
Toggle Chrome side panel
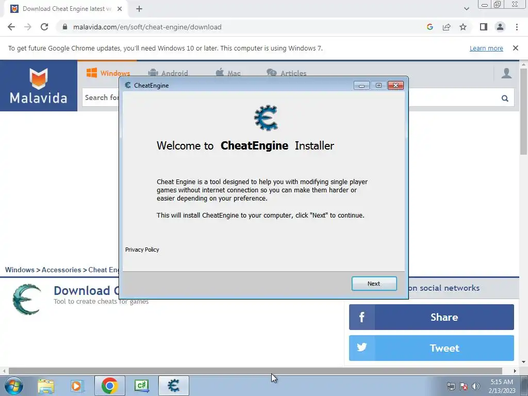(x=484, y=27)
